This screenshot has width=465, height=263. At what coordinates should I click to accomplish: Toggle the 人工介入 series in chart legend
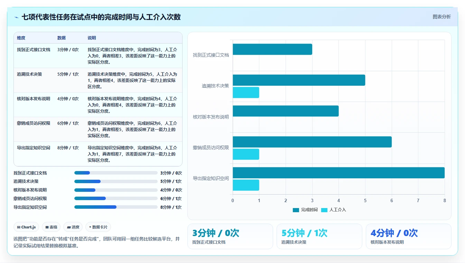pos(334,210)
